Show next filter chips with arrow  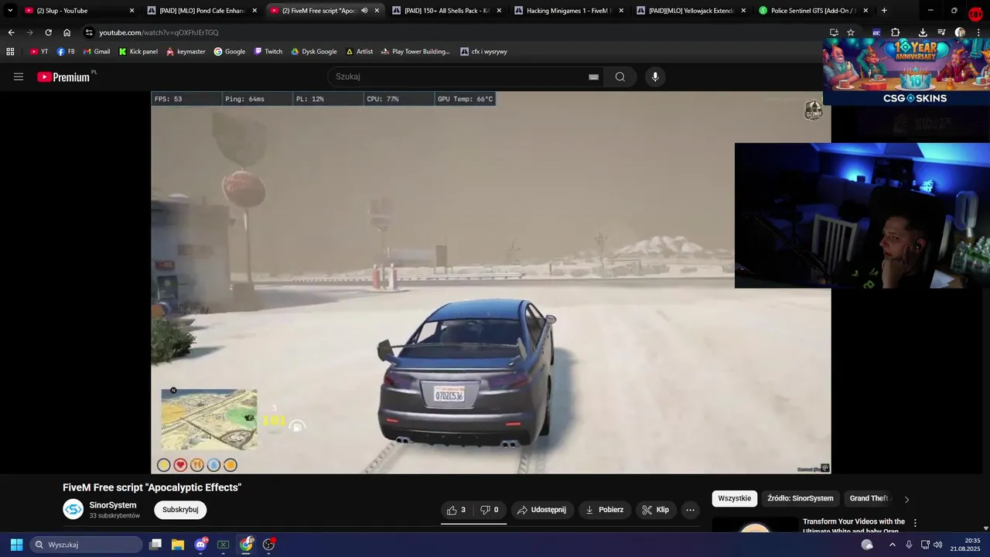(906, 499)
